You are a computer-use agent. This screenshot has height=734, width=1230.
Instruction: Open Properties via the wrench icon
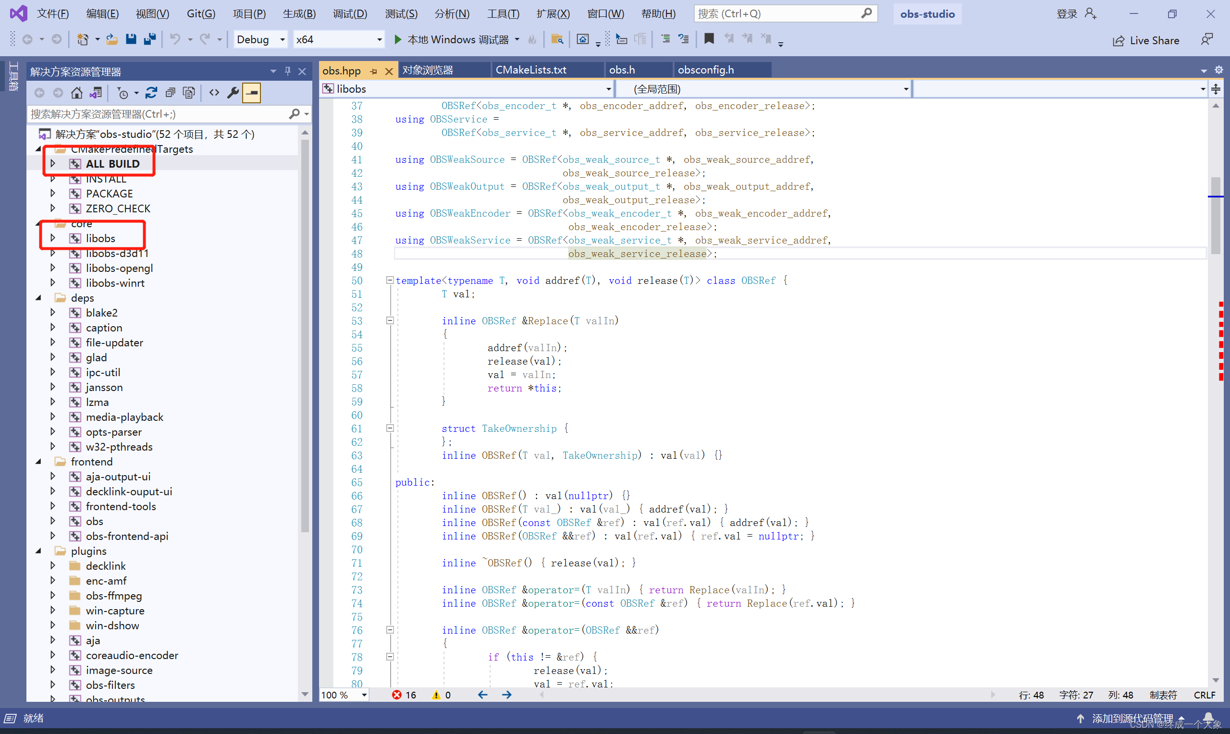[x=233, y=93]
